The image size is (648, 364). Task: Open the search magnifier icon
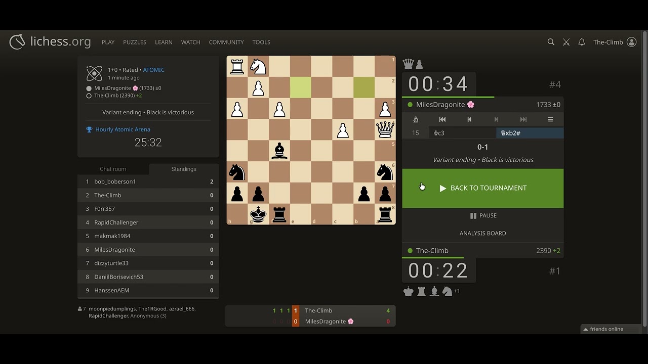click(x=551, y=42)
